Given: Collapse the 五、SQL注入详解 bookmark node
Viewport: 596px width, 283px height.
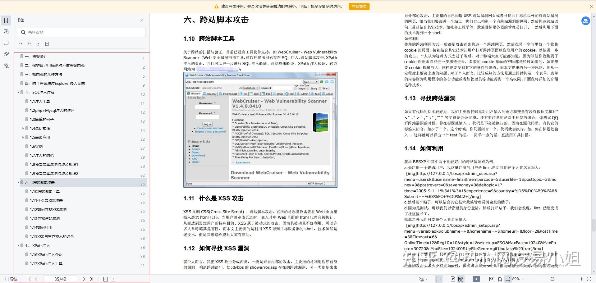Looking at the screenshot, I should (x=18, y=92).
